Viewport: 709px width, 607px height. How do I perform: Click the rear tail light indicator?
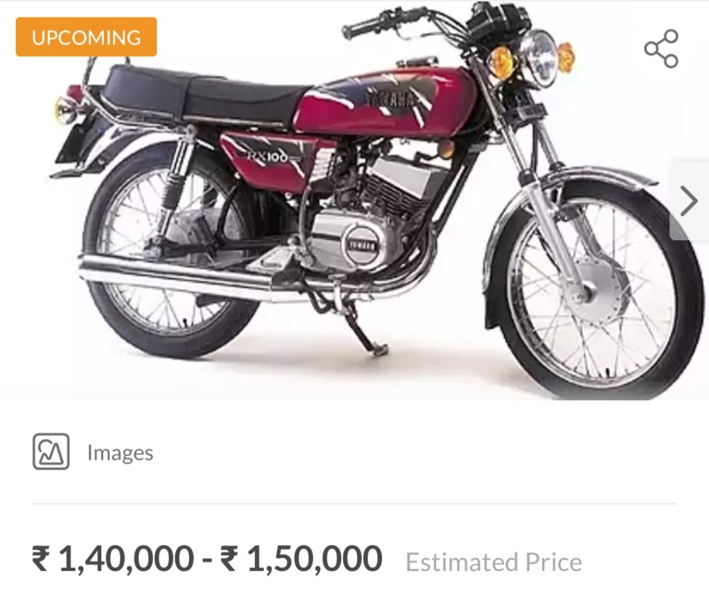(66, 109)
